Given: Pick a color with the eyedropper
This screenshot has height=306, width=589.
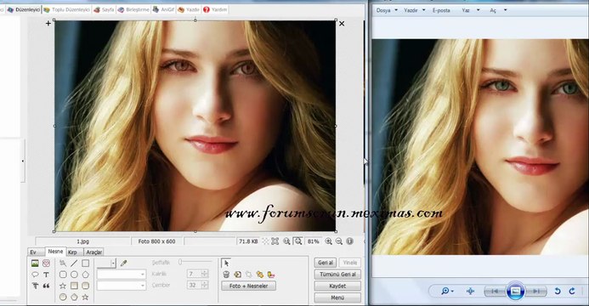Looking at the screenshot, I should coord(123,263).
